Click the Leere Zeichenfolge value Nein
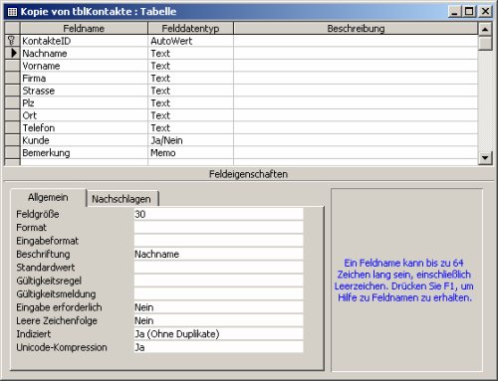Viewport: 498px width, 381px height. point(218,320)
